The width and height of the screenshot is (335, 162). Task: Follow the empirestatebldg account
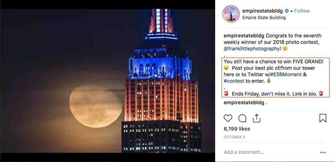[302, 11]
